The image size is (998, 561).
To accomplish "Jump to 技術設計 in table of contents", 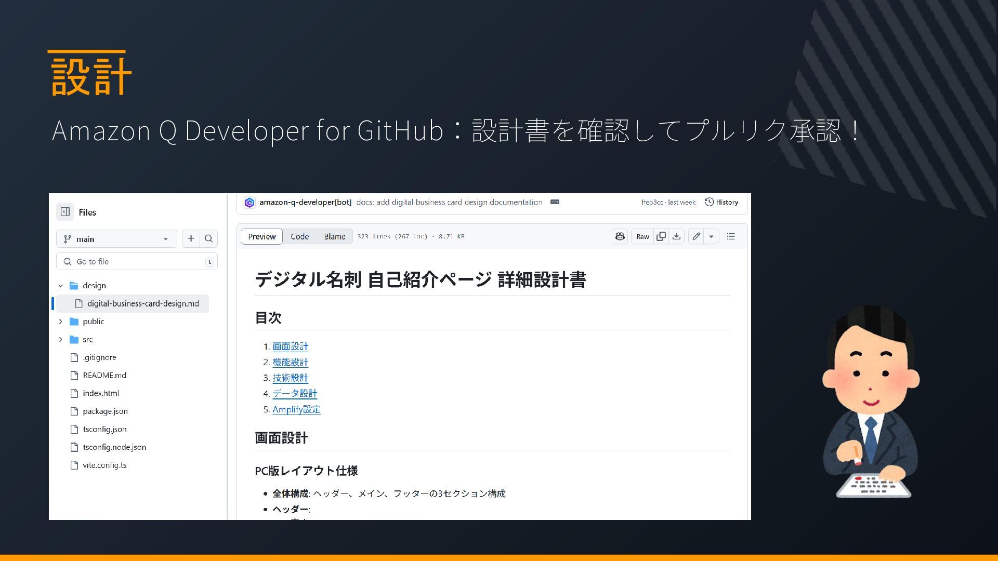I will point(290,378).
